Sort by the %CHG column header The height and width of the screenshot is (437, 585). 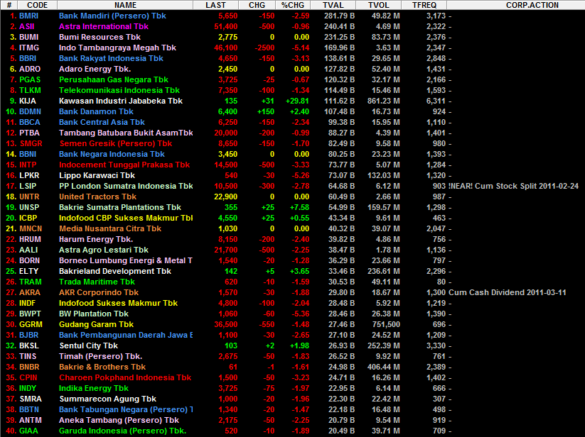point(293,5)
